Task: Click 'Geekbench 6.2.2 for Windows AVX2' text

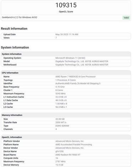Action: click(20, 17)
